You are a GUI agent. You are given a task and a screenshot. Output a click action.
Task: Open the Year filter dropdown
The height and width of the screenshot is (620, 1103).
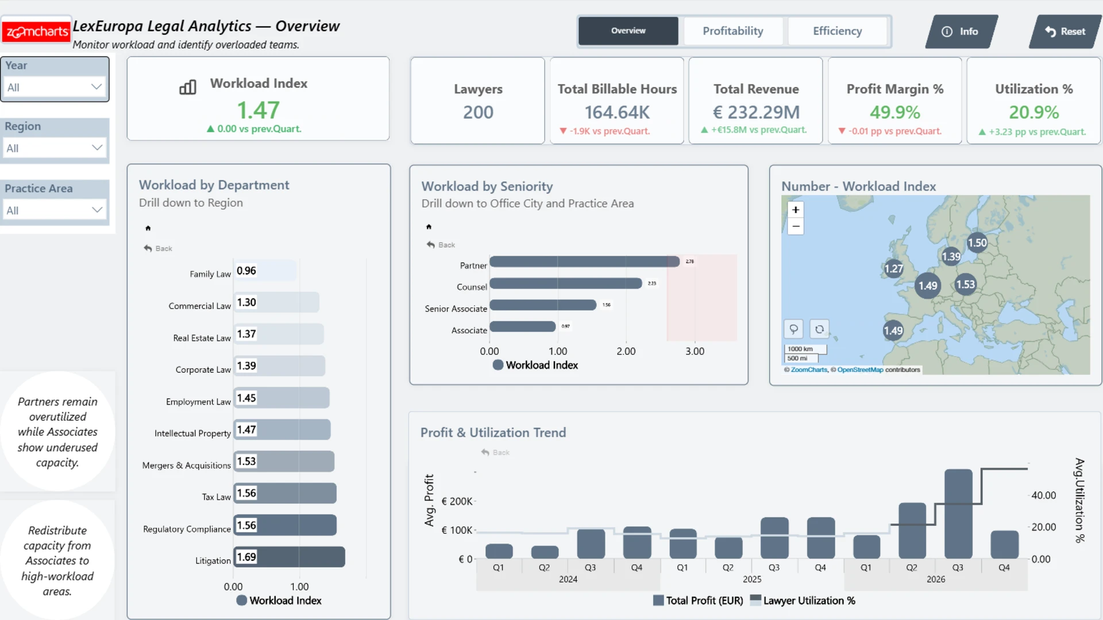[x=55, y=87]
